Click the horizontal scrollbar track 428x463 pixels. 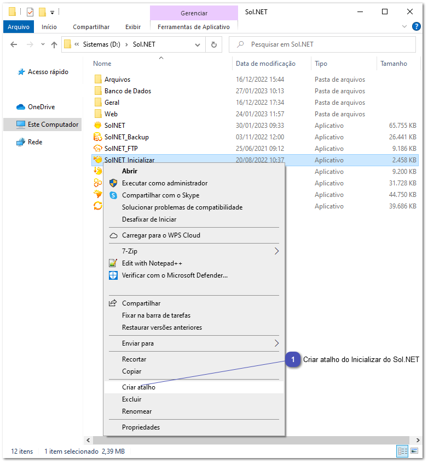251,440
